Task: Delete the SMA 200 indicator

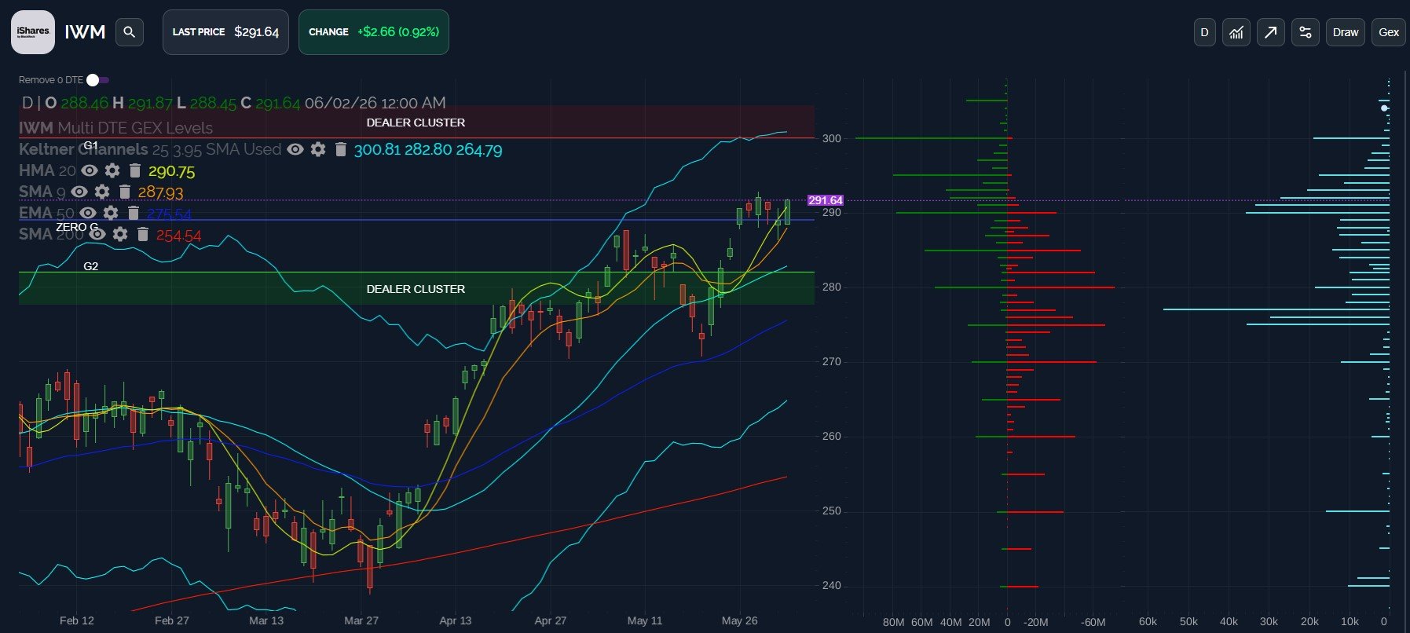Action: click(142, 234)
